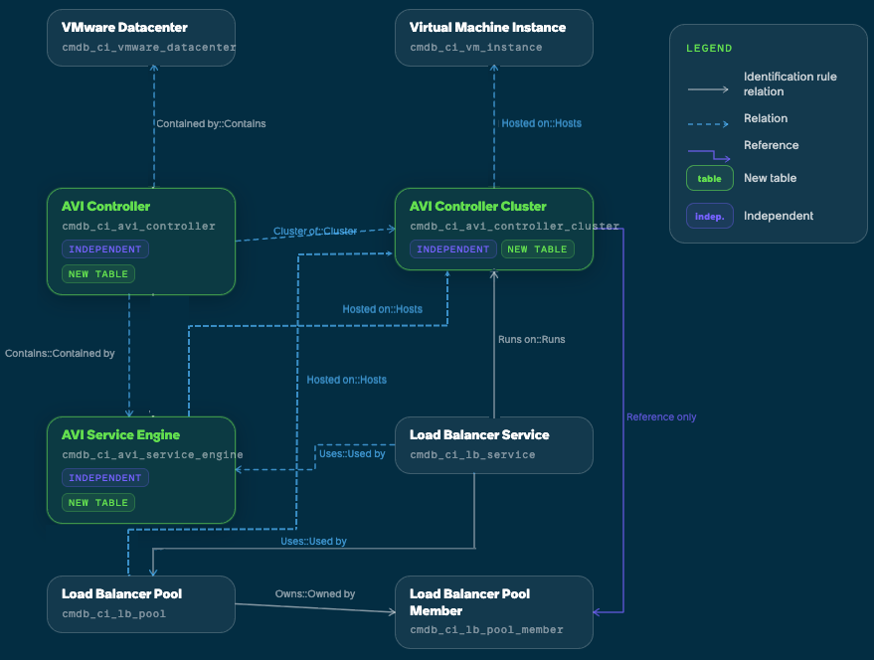Click the Runs on::Runs relation label
Screen dimensions: 874x660
pyautogui.click(x=531, y=340)
